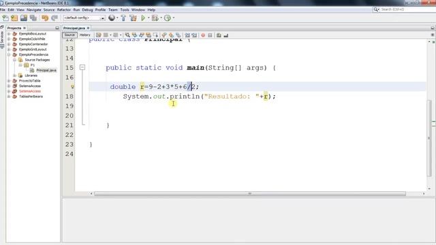
Task: Close the Principal.java tab
Action: (88, 28)
